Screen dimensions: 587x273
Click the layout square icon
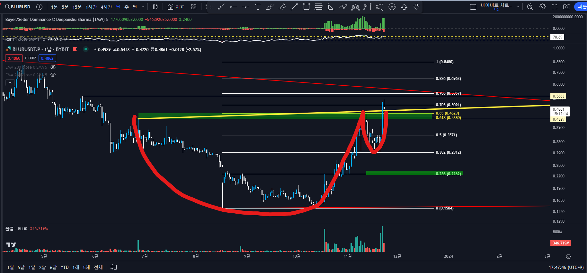click(473, 7)
